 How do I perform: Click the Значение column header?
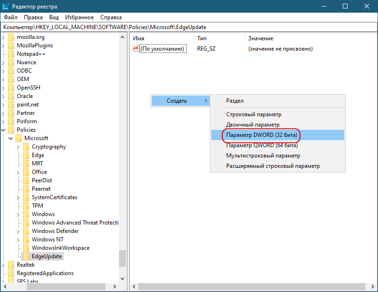click(311, 38)
